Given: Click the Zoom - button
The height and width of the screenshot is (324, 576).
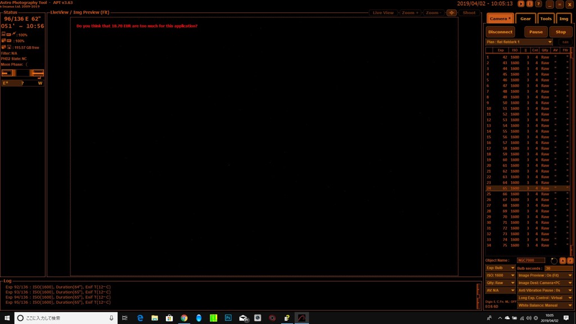Looking at the screenshot, I should [433, 13].
